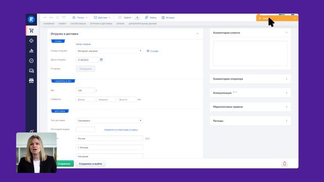This screenshot has width=324, height=182.
Task: Click the 'Забор товаров' text link
Action: 83,44
